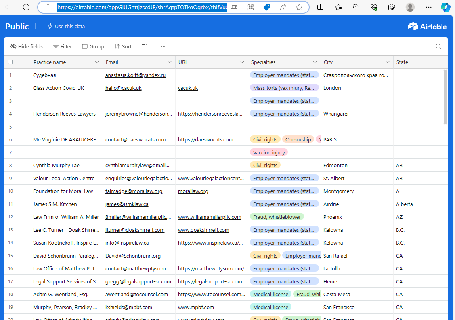Select the Censorship tag in row 6
455x320 pixels.
298,139
